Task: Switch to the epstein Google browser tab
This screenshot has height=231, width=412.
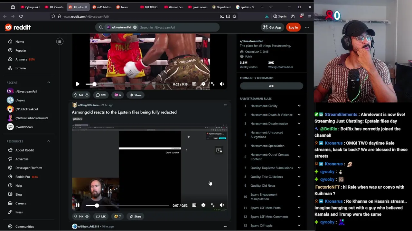Action: coord(246,7)
